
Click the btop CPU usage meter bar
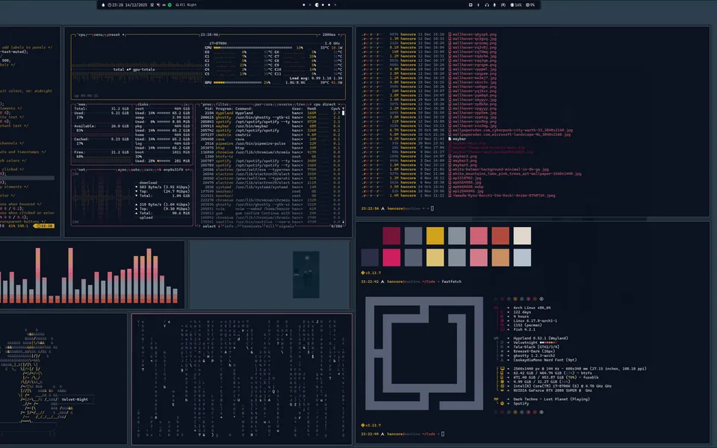[x=253, y=48]
